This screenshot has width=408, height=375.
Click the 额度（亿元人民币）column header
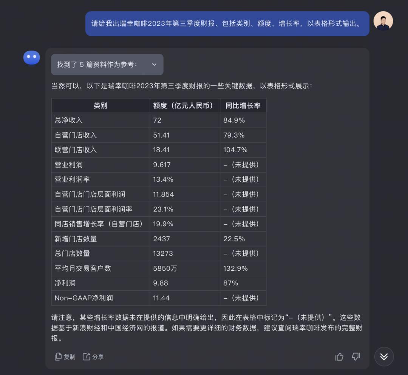pyautogui.click(x=185, y=106)
